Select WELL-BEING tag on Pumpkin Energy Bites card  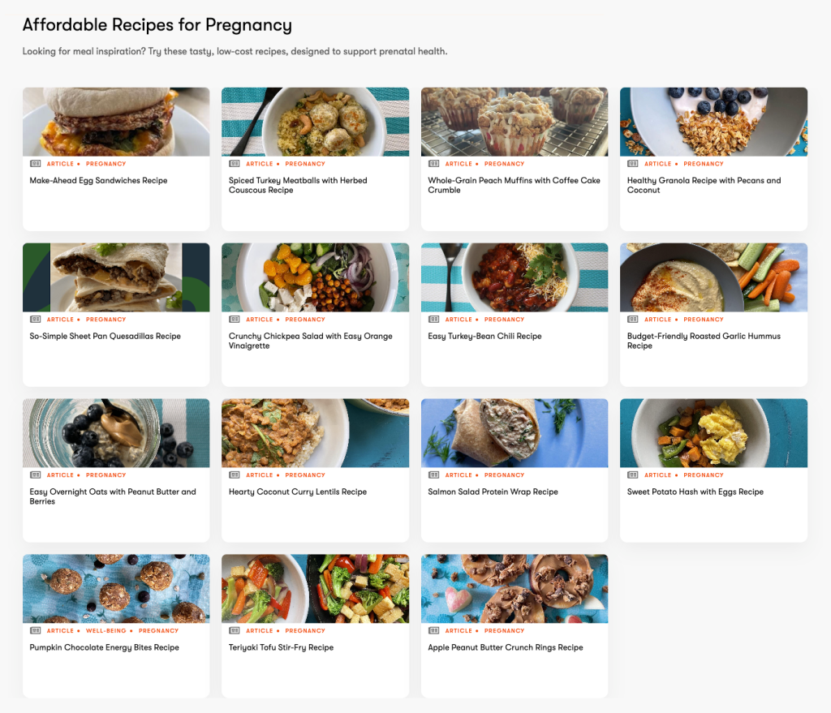(x=106, y=631)
